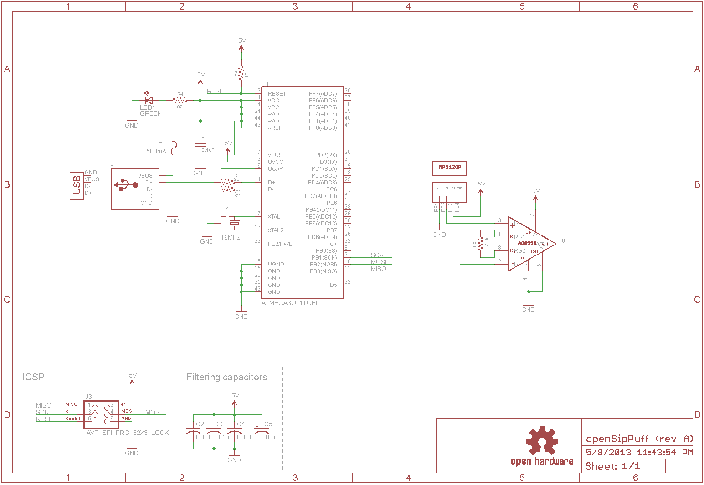The height and width of the screenshot is (485, 704).
Task: Click the XTAL1 pin label
Action: (275, 217)
